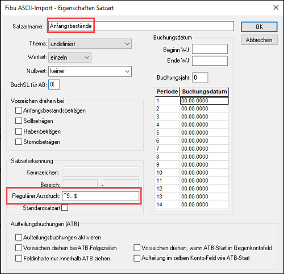The height and width of the screenshot is (274, 284).
Task: Select Buchungsdatum cell for period 9
Action: [x=204, y=165]
